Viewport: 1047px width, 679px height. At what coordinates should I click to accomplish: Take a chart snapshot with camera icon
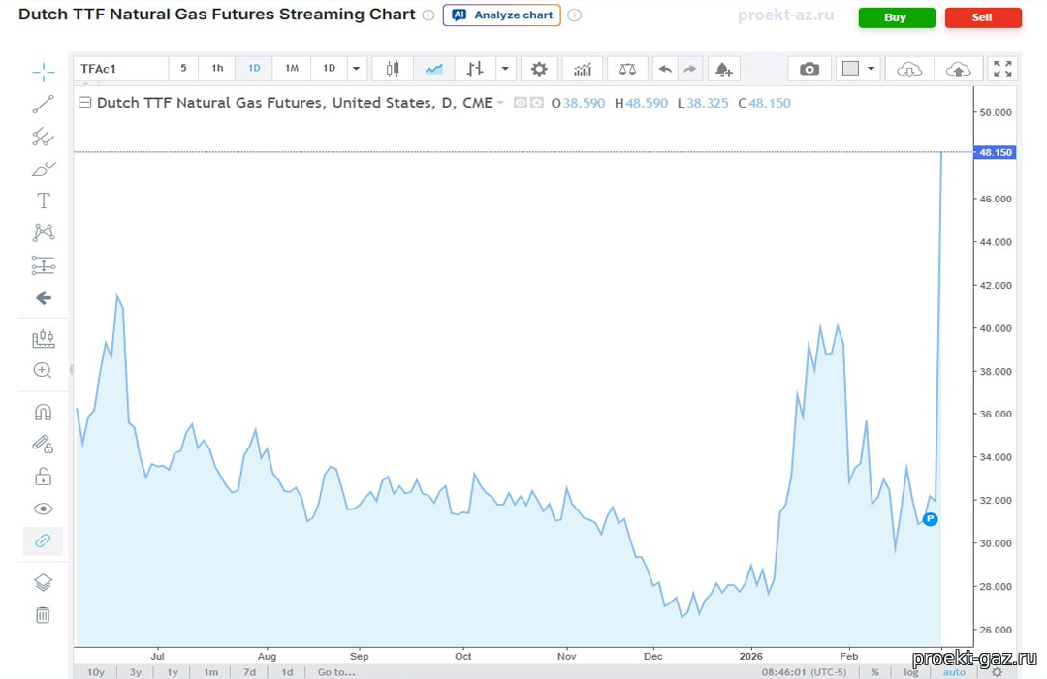click(x=809, y=69)
